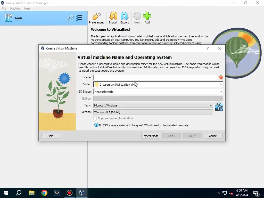Open the taskbar search icon
This screenshot has width=264, height=198.
click(19, 193)
